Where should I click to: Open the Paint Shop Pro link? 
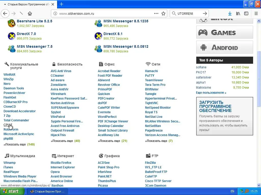pyautogui.click(x=109, y=167)
